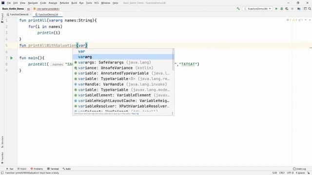Open the Run menu

click(81, 3)
